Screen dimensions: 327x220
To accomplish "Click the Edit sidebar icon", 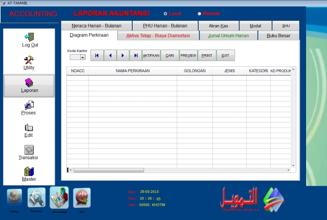I will 29,128.
